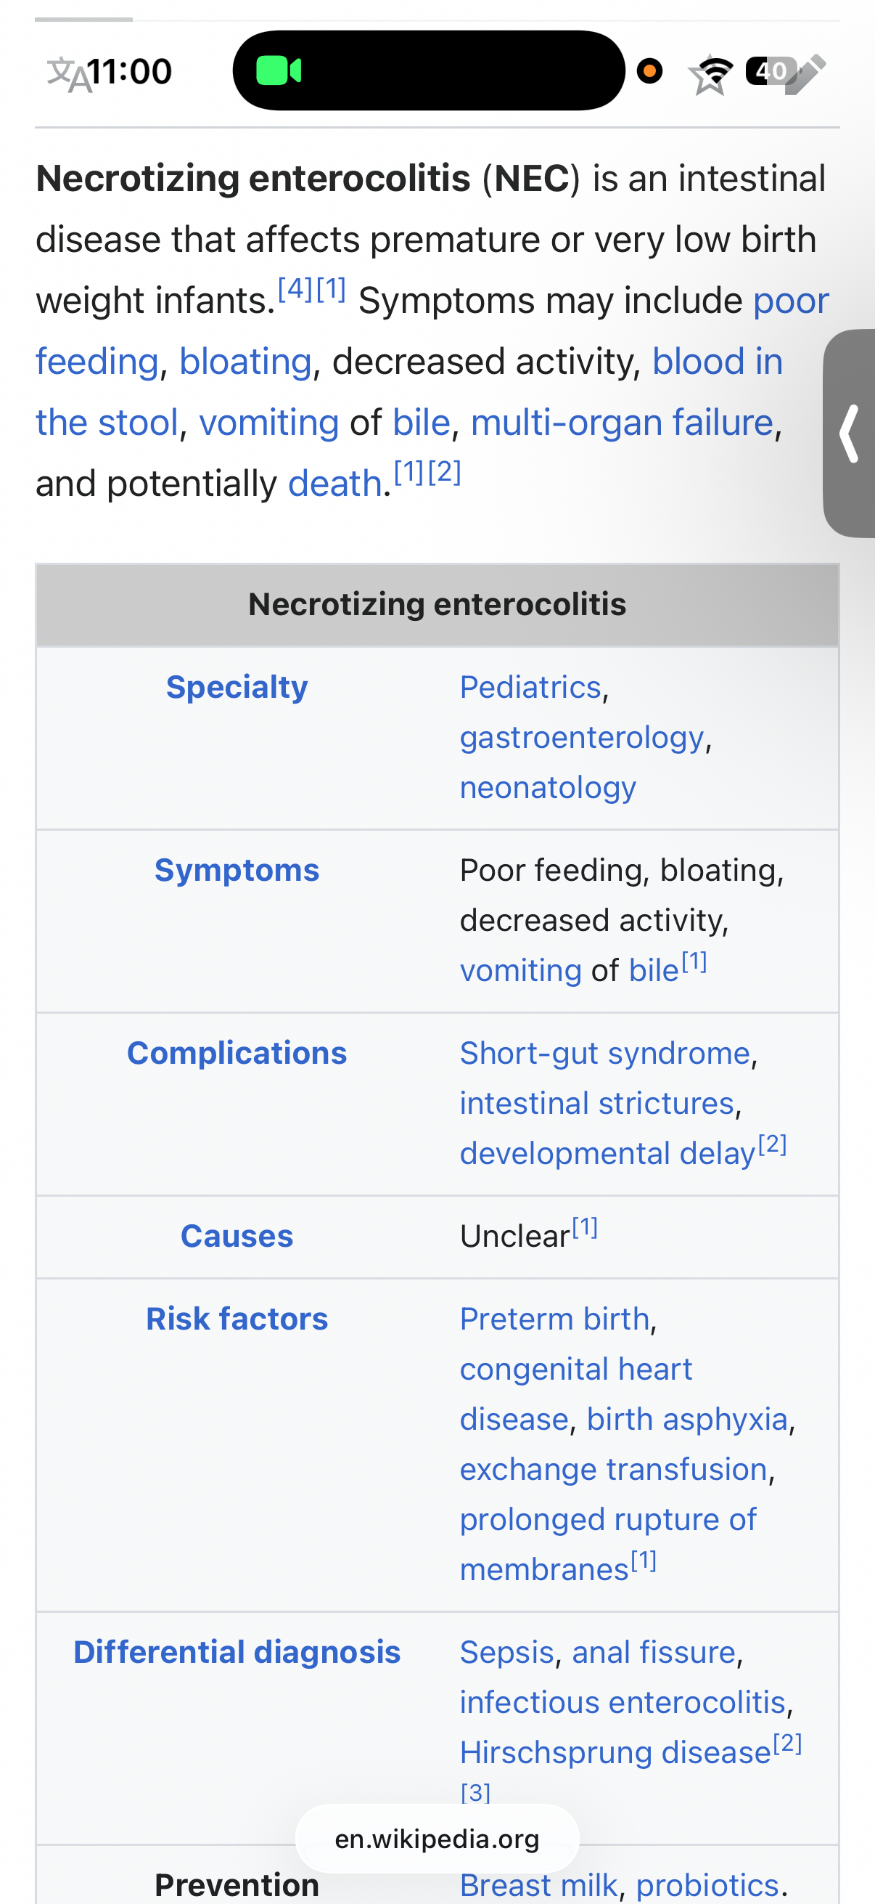This screenshot has height=1904, width=875.
Task: Tap the "Risk factors" row heading
Action: coord(237,1319)
